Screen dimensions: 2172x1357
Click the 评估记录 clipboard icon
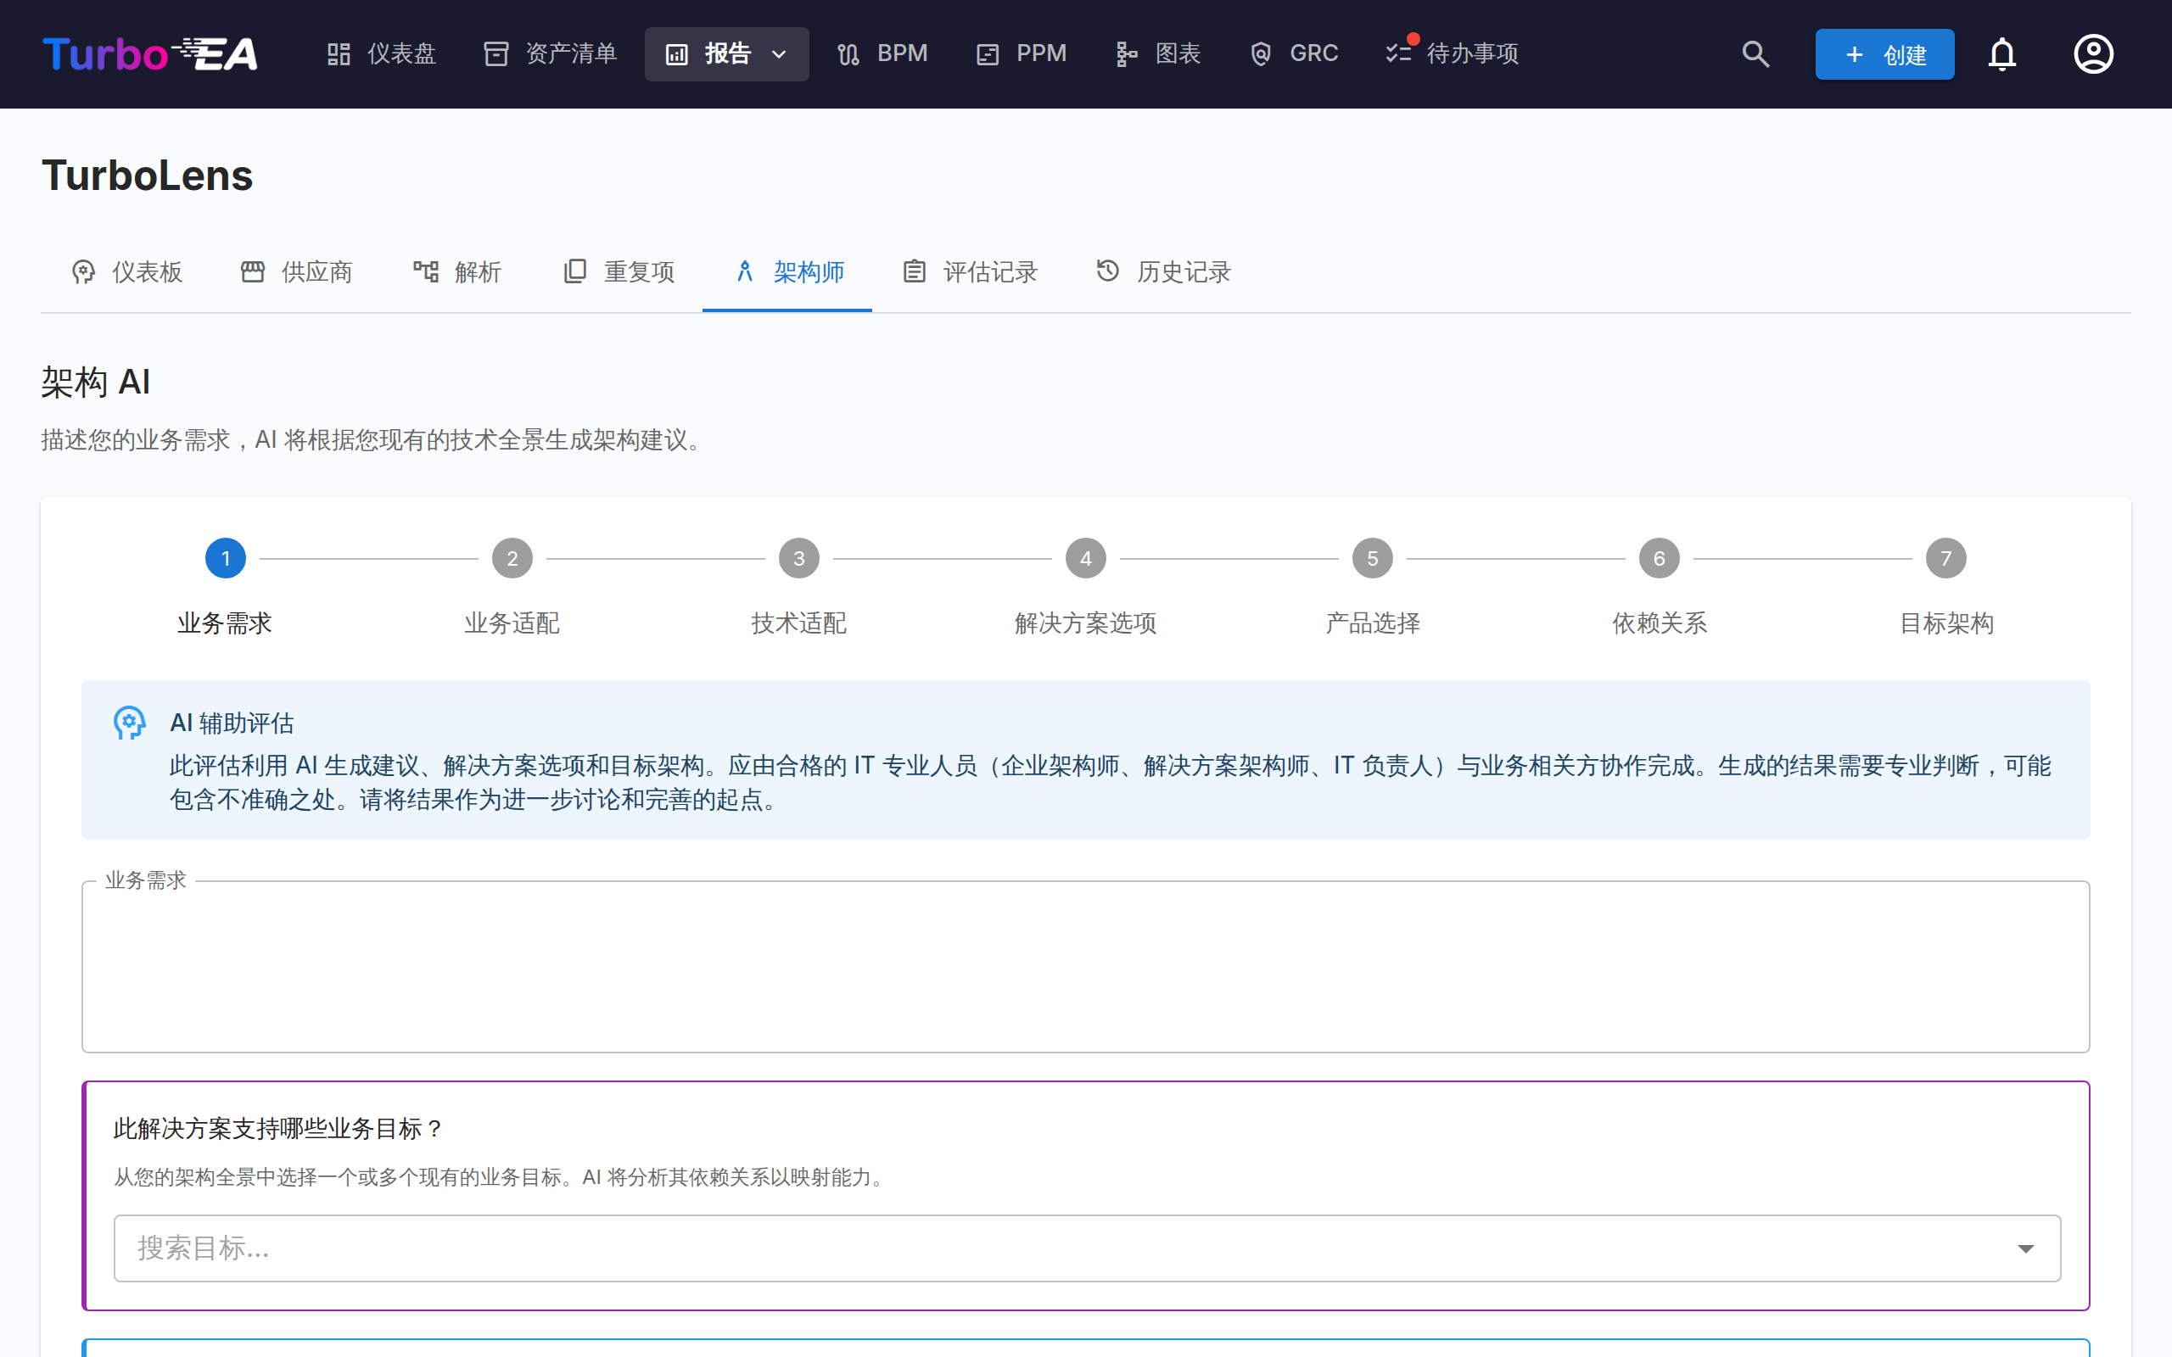(914, 271)
